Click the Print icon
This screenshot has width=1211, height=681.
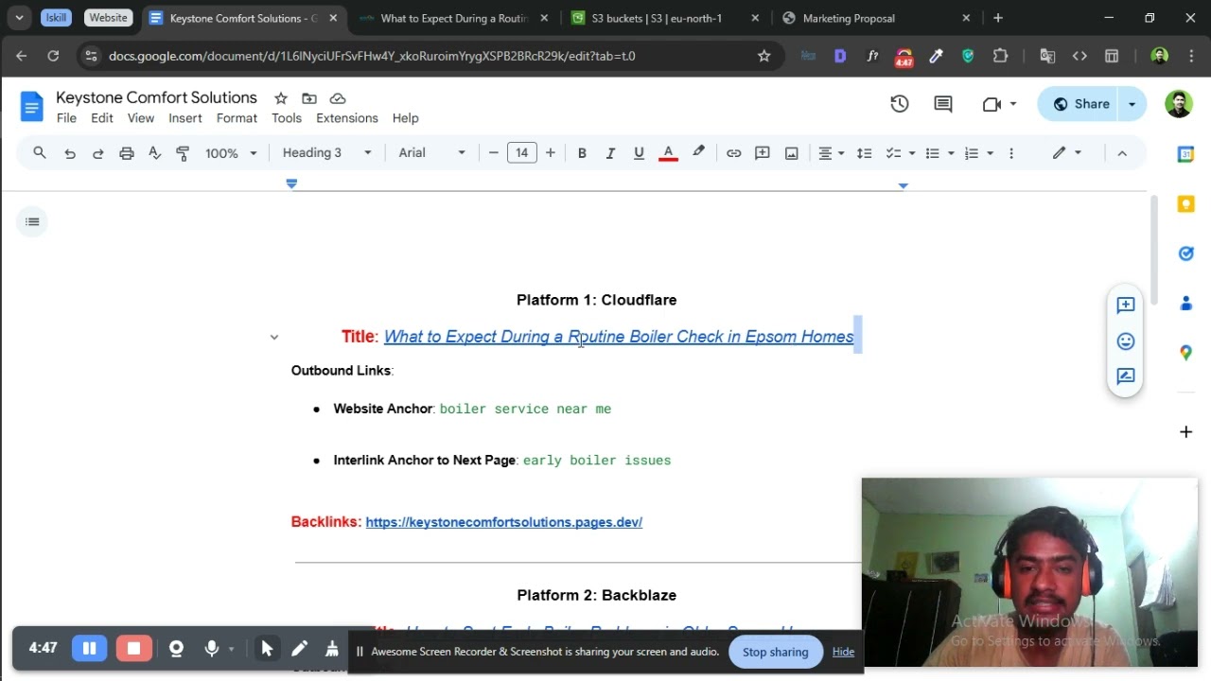click(126, 153)
